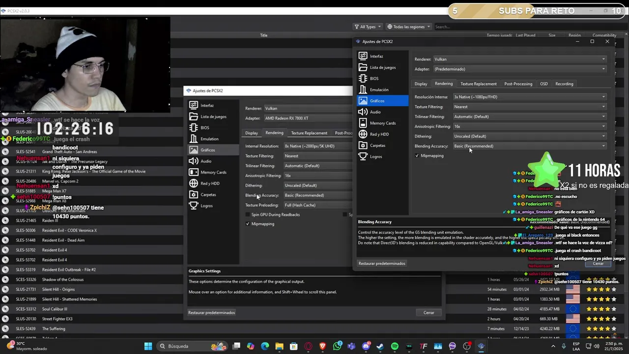
Task: Select The Suffering in the game list
Action: coord(54,328)
